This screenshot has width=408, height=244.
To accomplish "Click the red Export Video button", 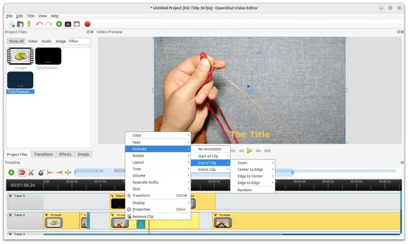I will 87,24.
